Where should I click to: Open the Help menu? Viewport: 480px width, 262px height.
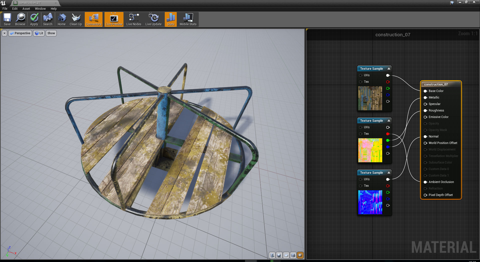pyautogui.click(x=54, y=8)
